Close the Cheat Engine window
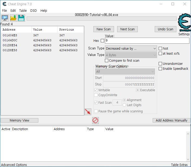The image size is (191, 167). pos(185,4)
